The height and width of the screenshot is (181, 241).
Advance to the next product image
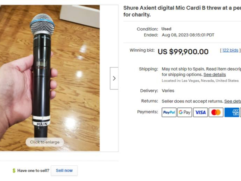pyautogui.click(x=114, y=78)
